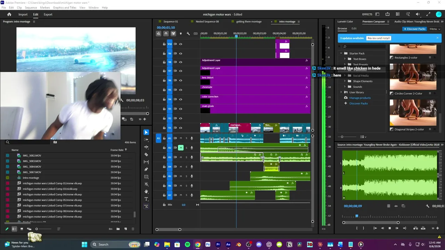
Task: Hide track V8 with eye icon
Action: (x=180, y=62)
